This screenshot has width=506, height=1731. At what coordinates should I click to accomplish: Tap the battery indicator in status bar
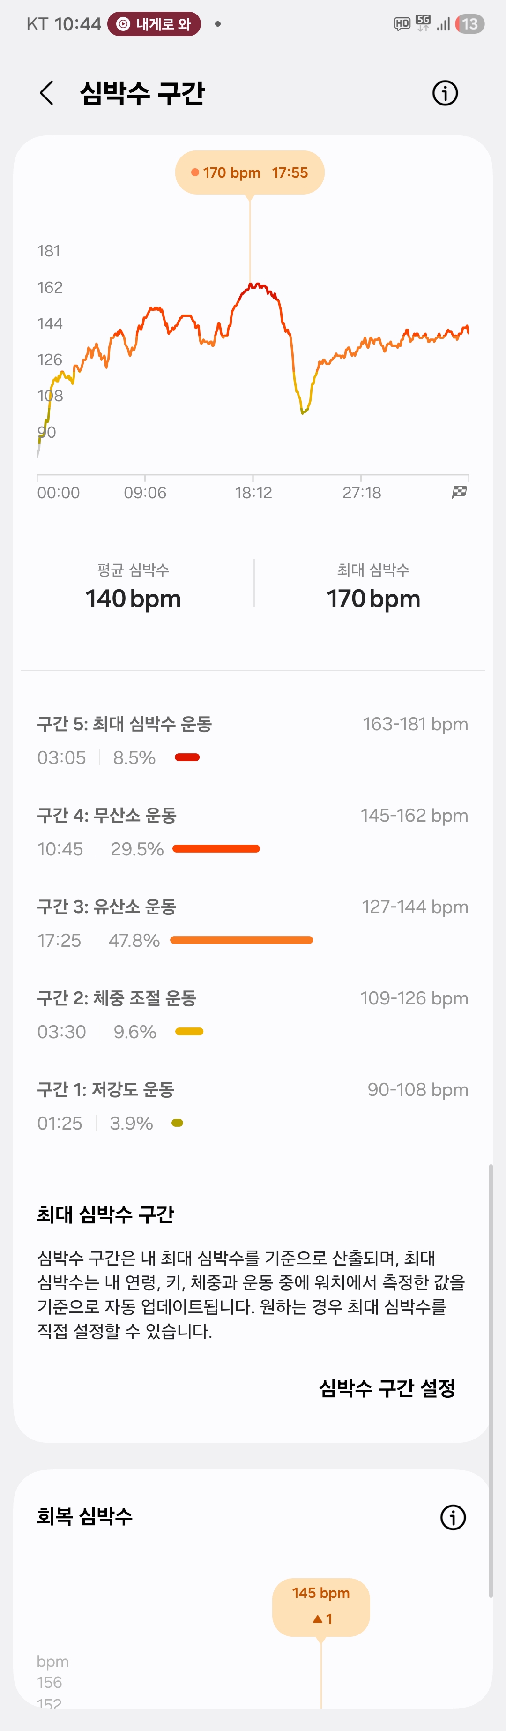pos(470,24)
